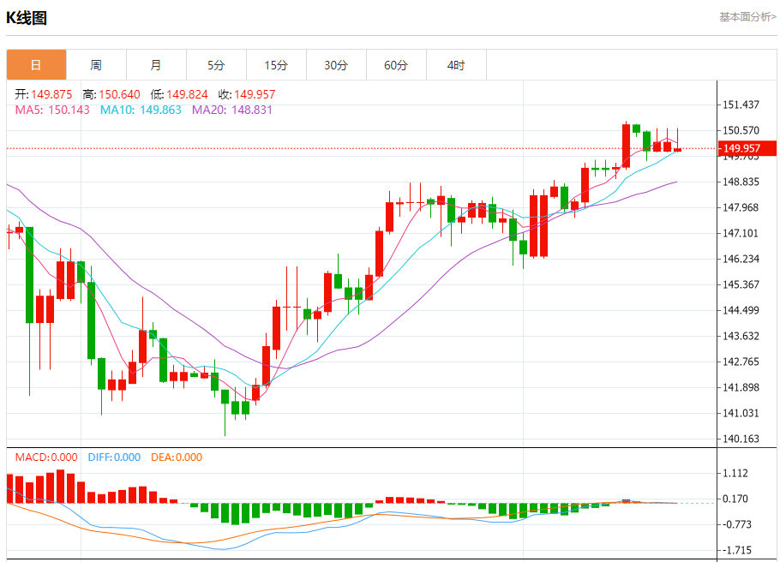Click the red 149.957 current price tag

[x=747, y=148]
